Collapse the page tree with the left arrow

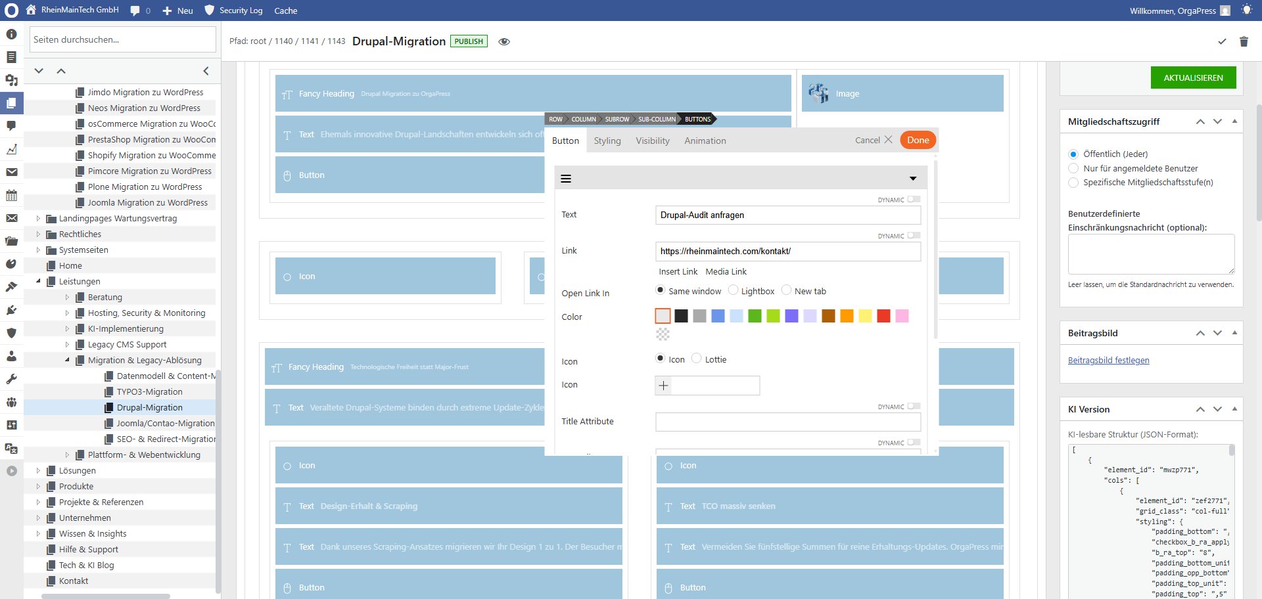pyautogui.click(x=206, y=71)
